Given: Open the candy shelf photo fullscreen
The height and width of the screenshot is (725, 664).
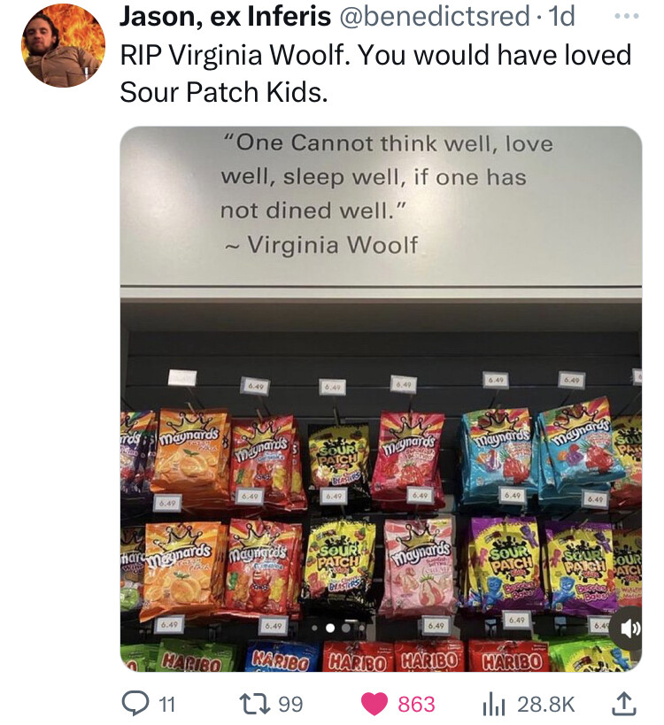Looking at the screenshot, I should pyautogui.click(x=381, y=399).
